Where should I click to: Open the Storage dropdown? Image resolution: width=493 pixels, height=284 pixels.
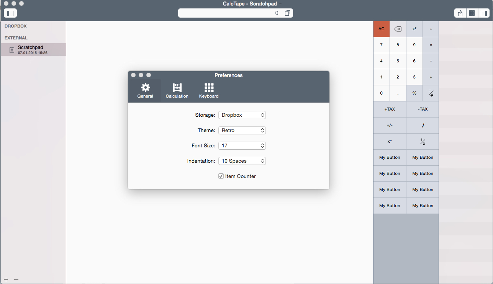(242, 115)
